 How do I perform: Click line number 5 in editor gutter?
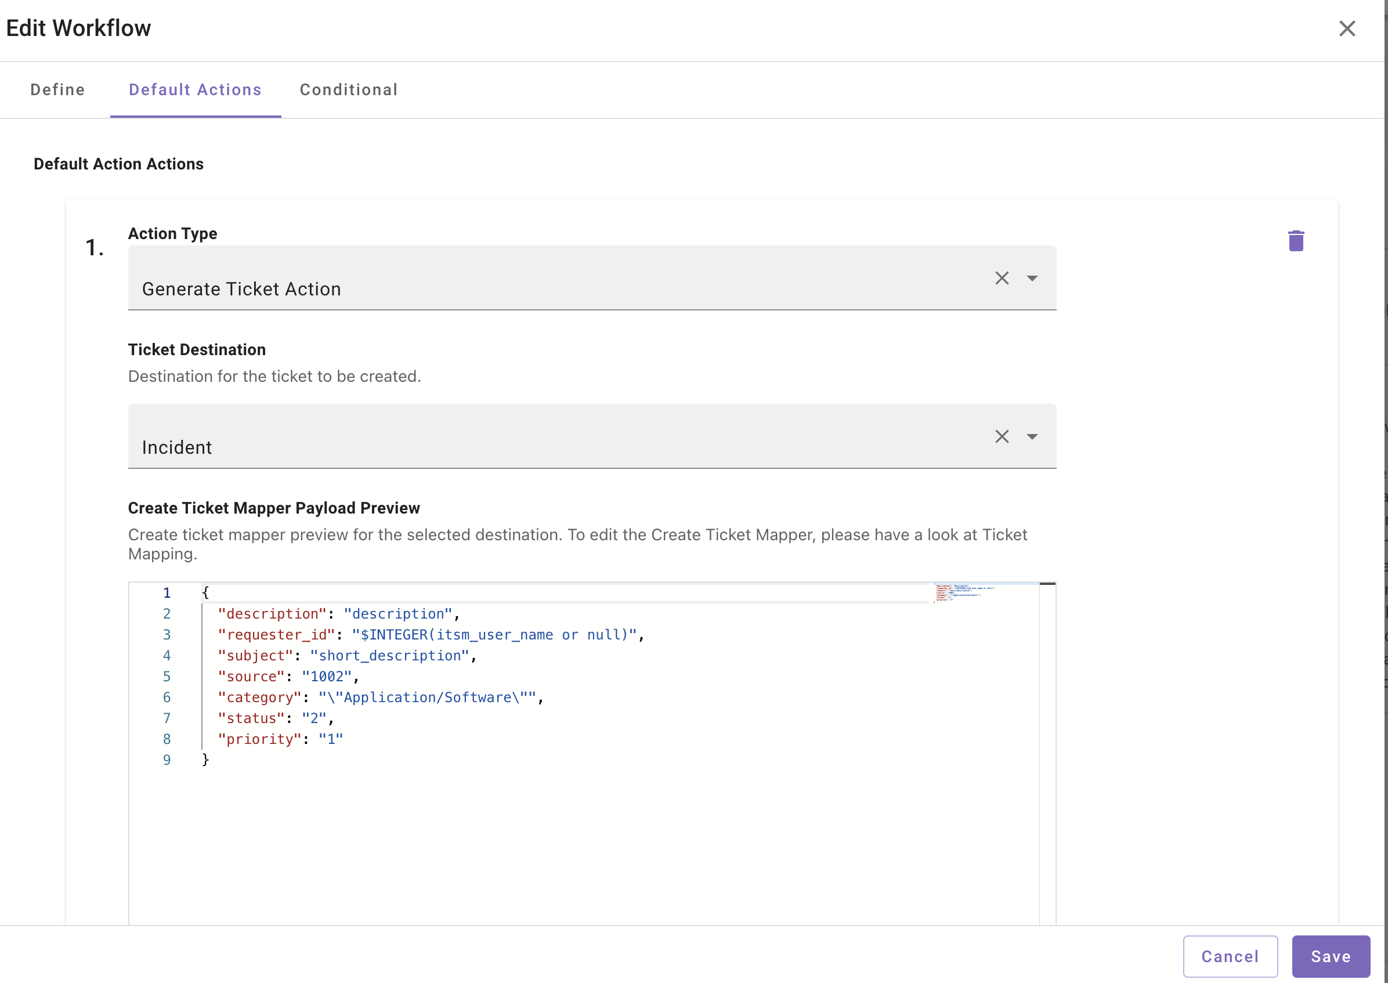pyautogui.click(x=167, y=676)
